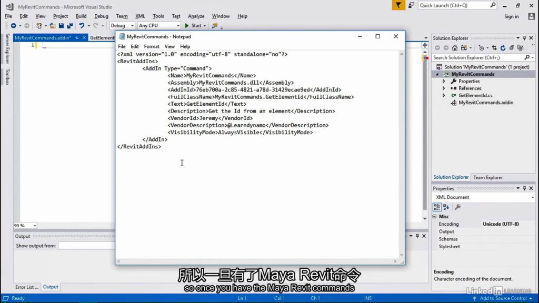539x303 pixels.
Task: Close the MyRevitCommands.addin document tab
Action: click(x=84, y=38)
